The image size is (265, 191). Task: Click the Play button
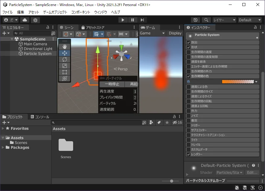(123, 20)
